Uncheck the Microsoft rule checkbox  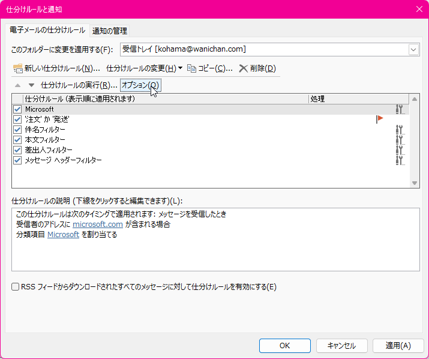[17, 109]
